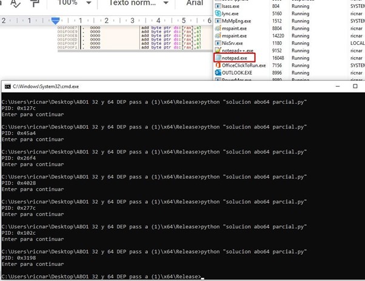Click Running status of notepad.exe row
This screenshot has height=281, width=365.
click(x=301, y=58)
